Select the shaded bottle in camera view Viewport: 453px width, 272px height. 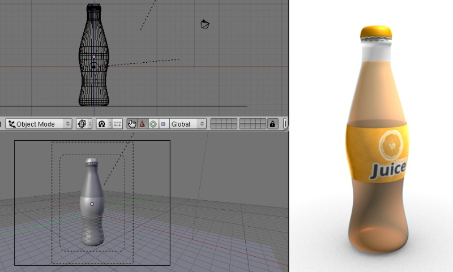(x=92, y=202)
